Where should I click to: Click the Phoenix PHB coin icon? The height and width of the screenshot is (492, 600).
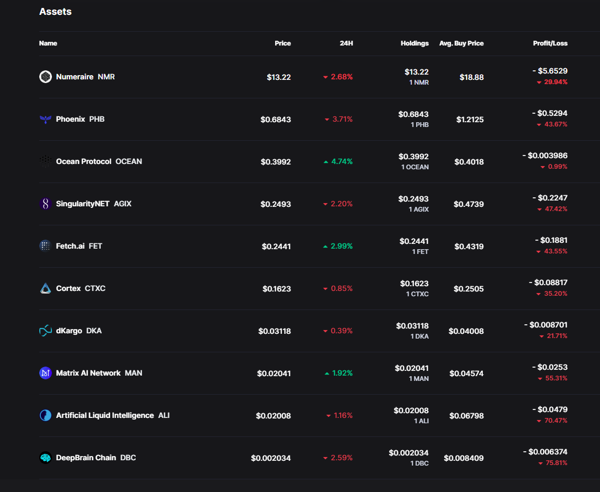(x=46, y=119)
